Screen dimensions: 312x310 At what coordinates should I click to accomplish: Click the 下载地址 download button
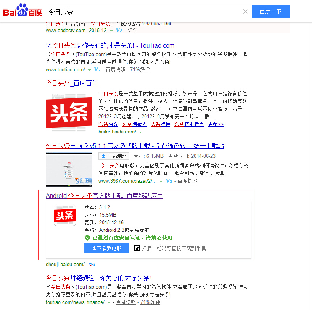[x=114, y=156]
